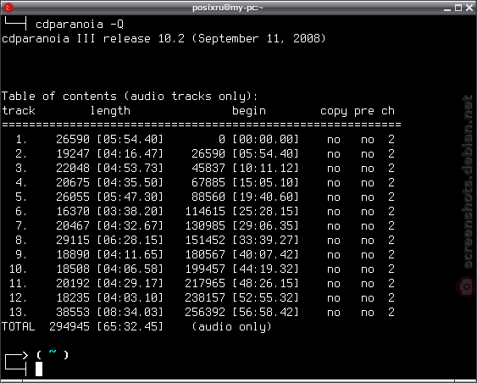Screen dimensions: 477x383
Task: Click track 7 duration [04:32.67]
Action: pyautogui.click(x=130, y=225)
